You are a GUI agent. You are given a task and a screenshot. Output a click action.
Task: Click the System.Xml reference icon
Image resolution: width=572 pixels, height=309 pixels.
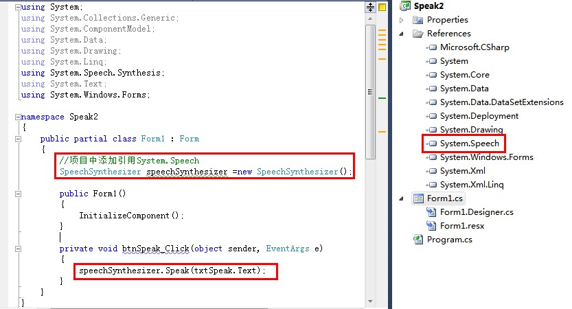click(431, 171)
